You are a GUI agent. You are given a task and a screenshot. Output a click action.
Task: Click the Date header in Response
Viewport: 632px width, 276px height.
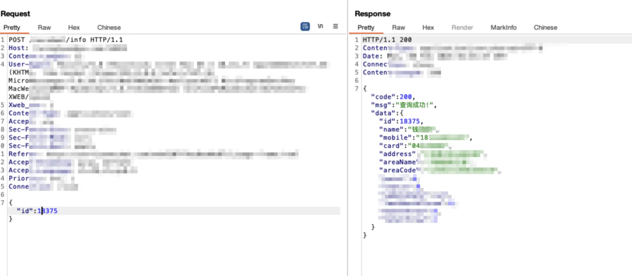point(435,56)
